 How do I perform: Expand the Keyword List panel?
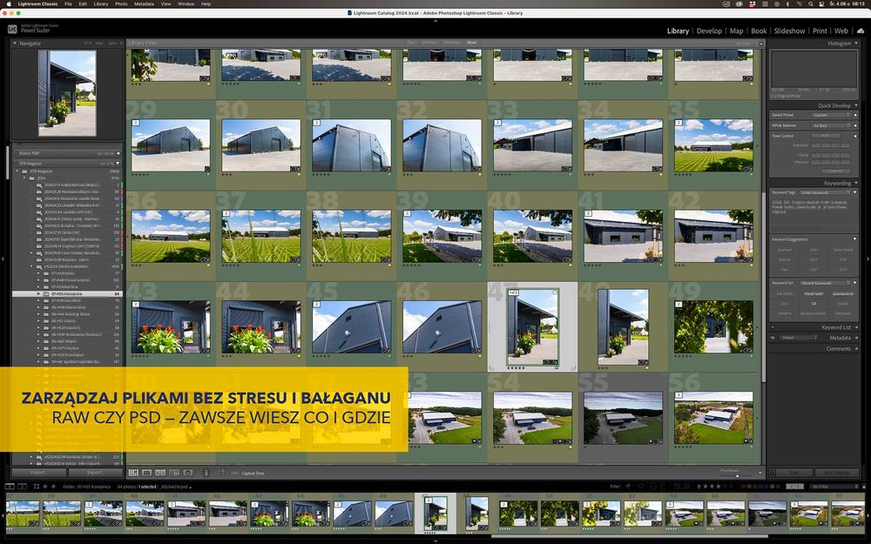[x=856, y=327]
